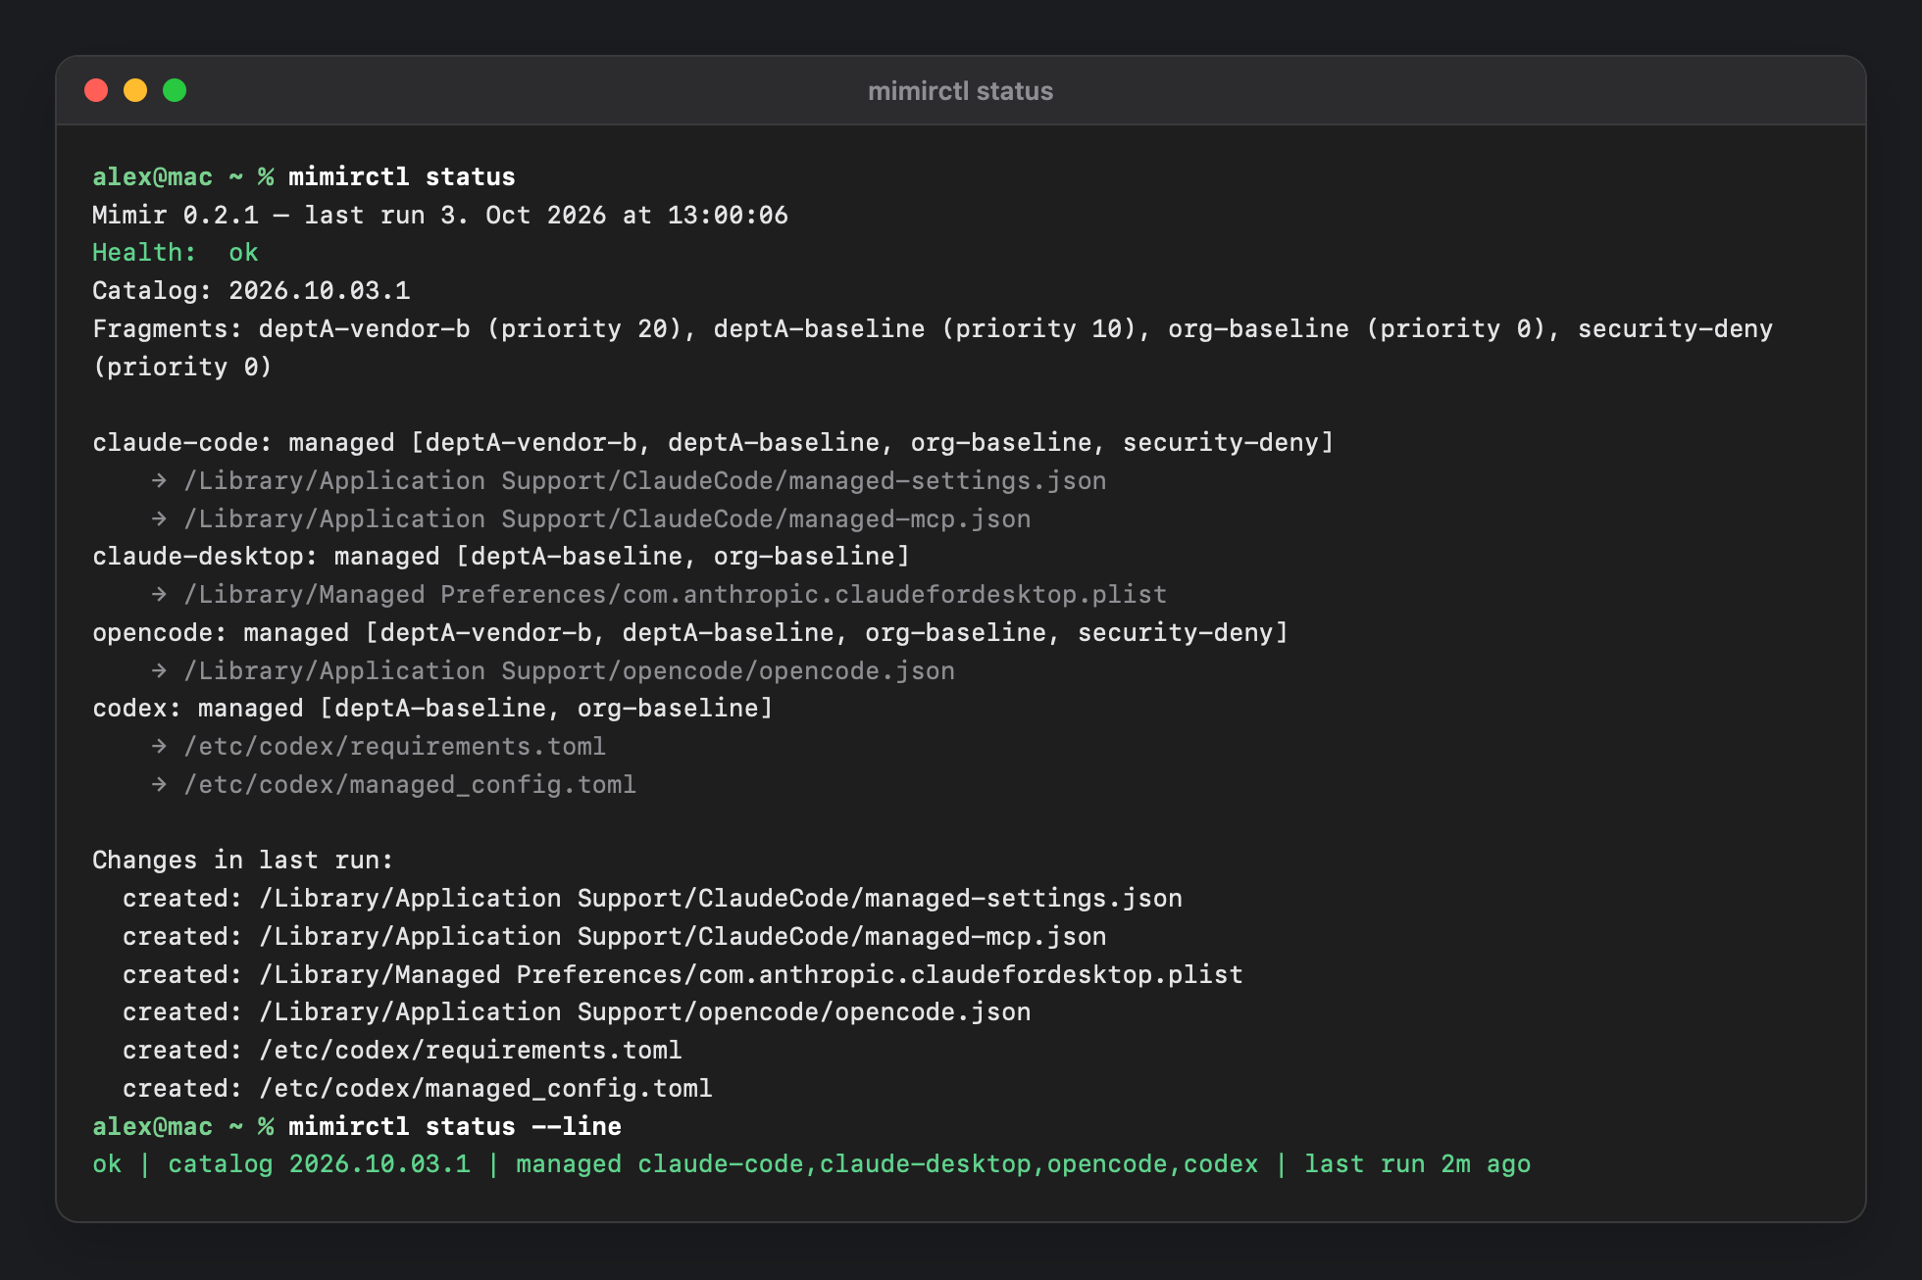Click the arrow path to ClaudeCode/managed-mcp.json
The image size is (1922, 1280).
tap(591, 518)
